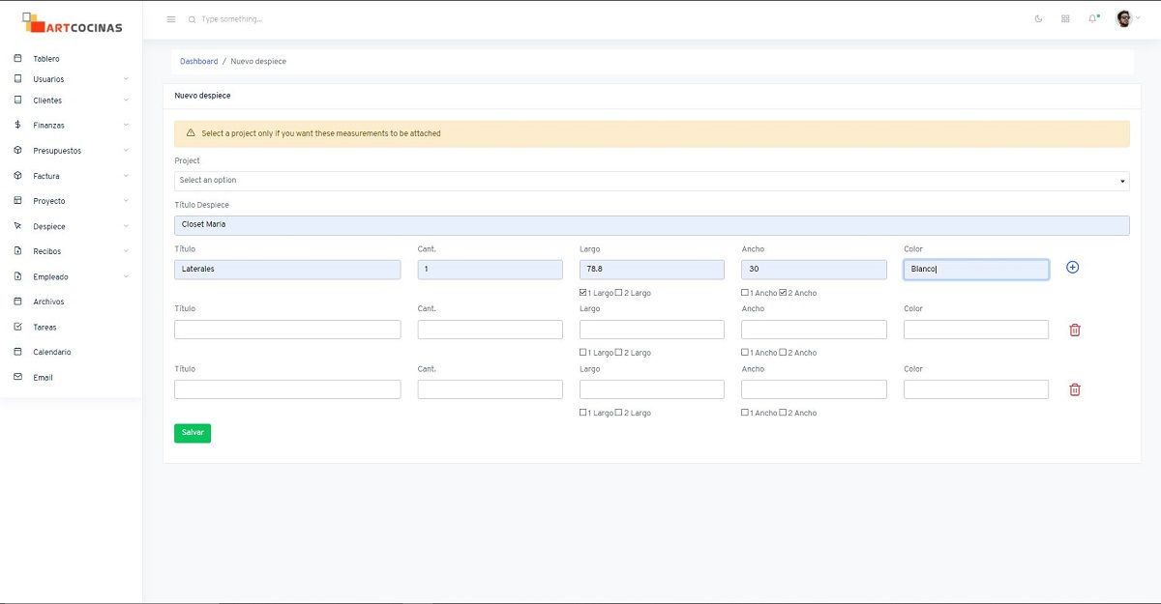Click the ARTCOCINAS logo
This screenshot has height=604, width=1161.
[x=73, y=23]
